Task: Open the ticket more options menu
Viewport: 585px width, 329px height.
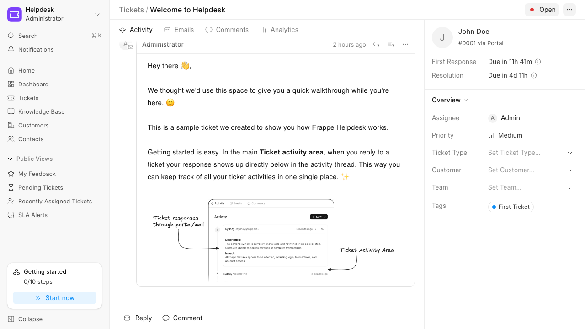Action: pyautogui.click(x=569, y=10)
